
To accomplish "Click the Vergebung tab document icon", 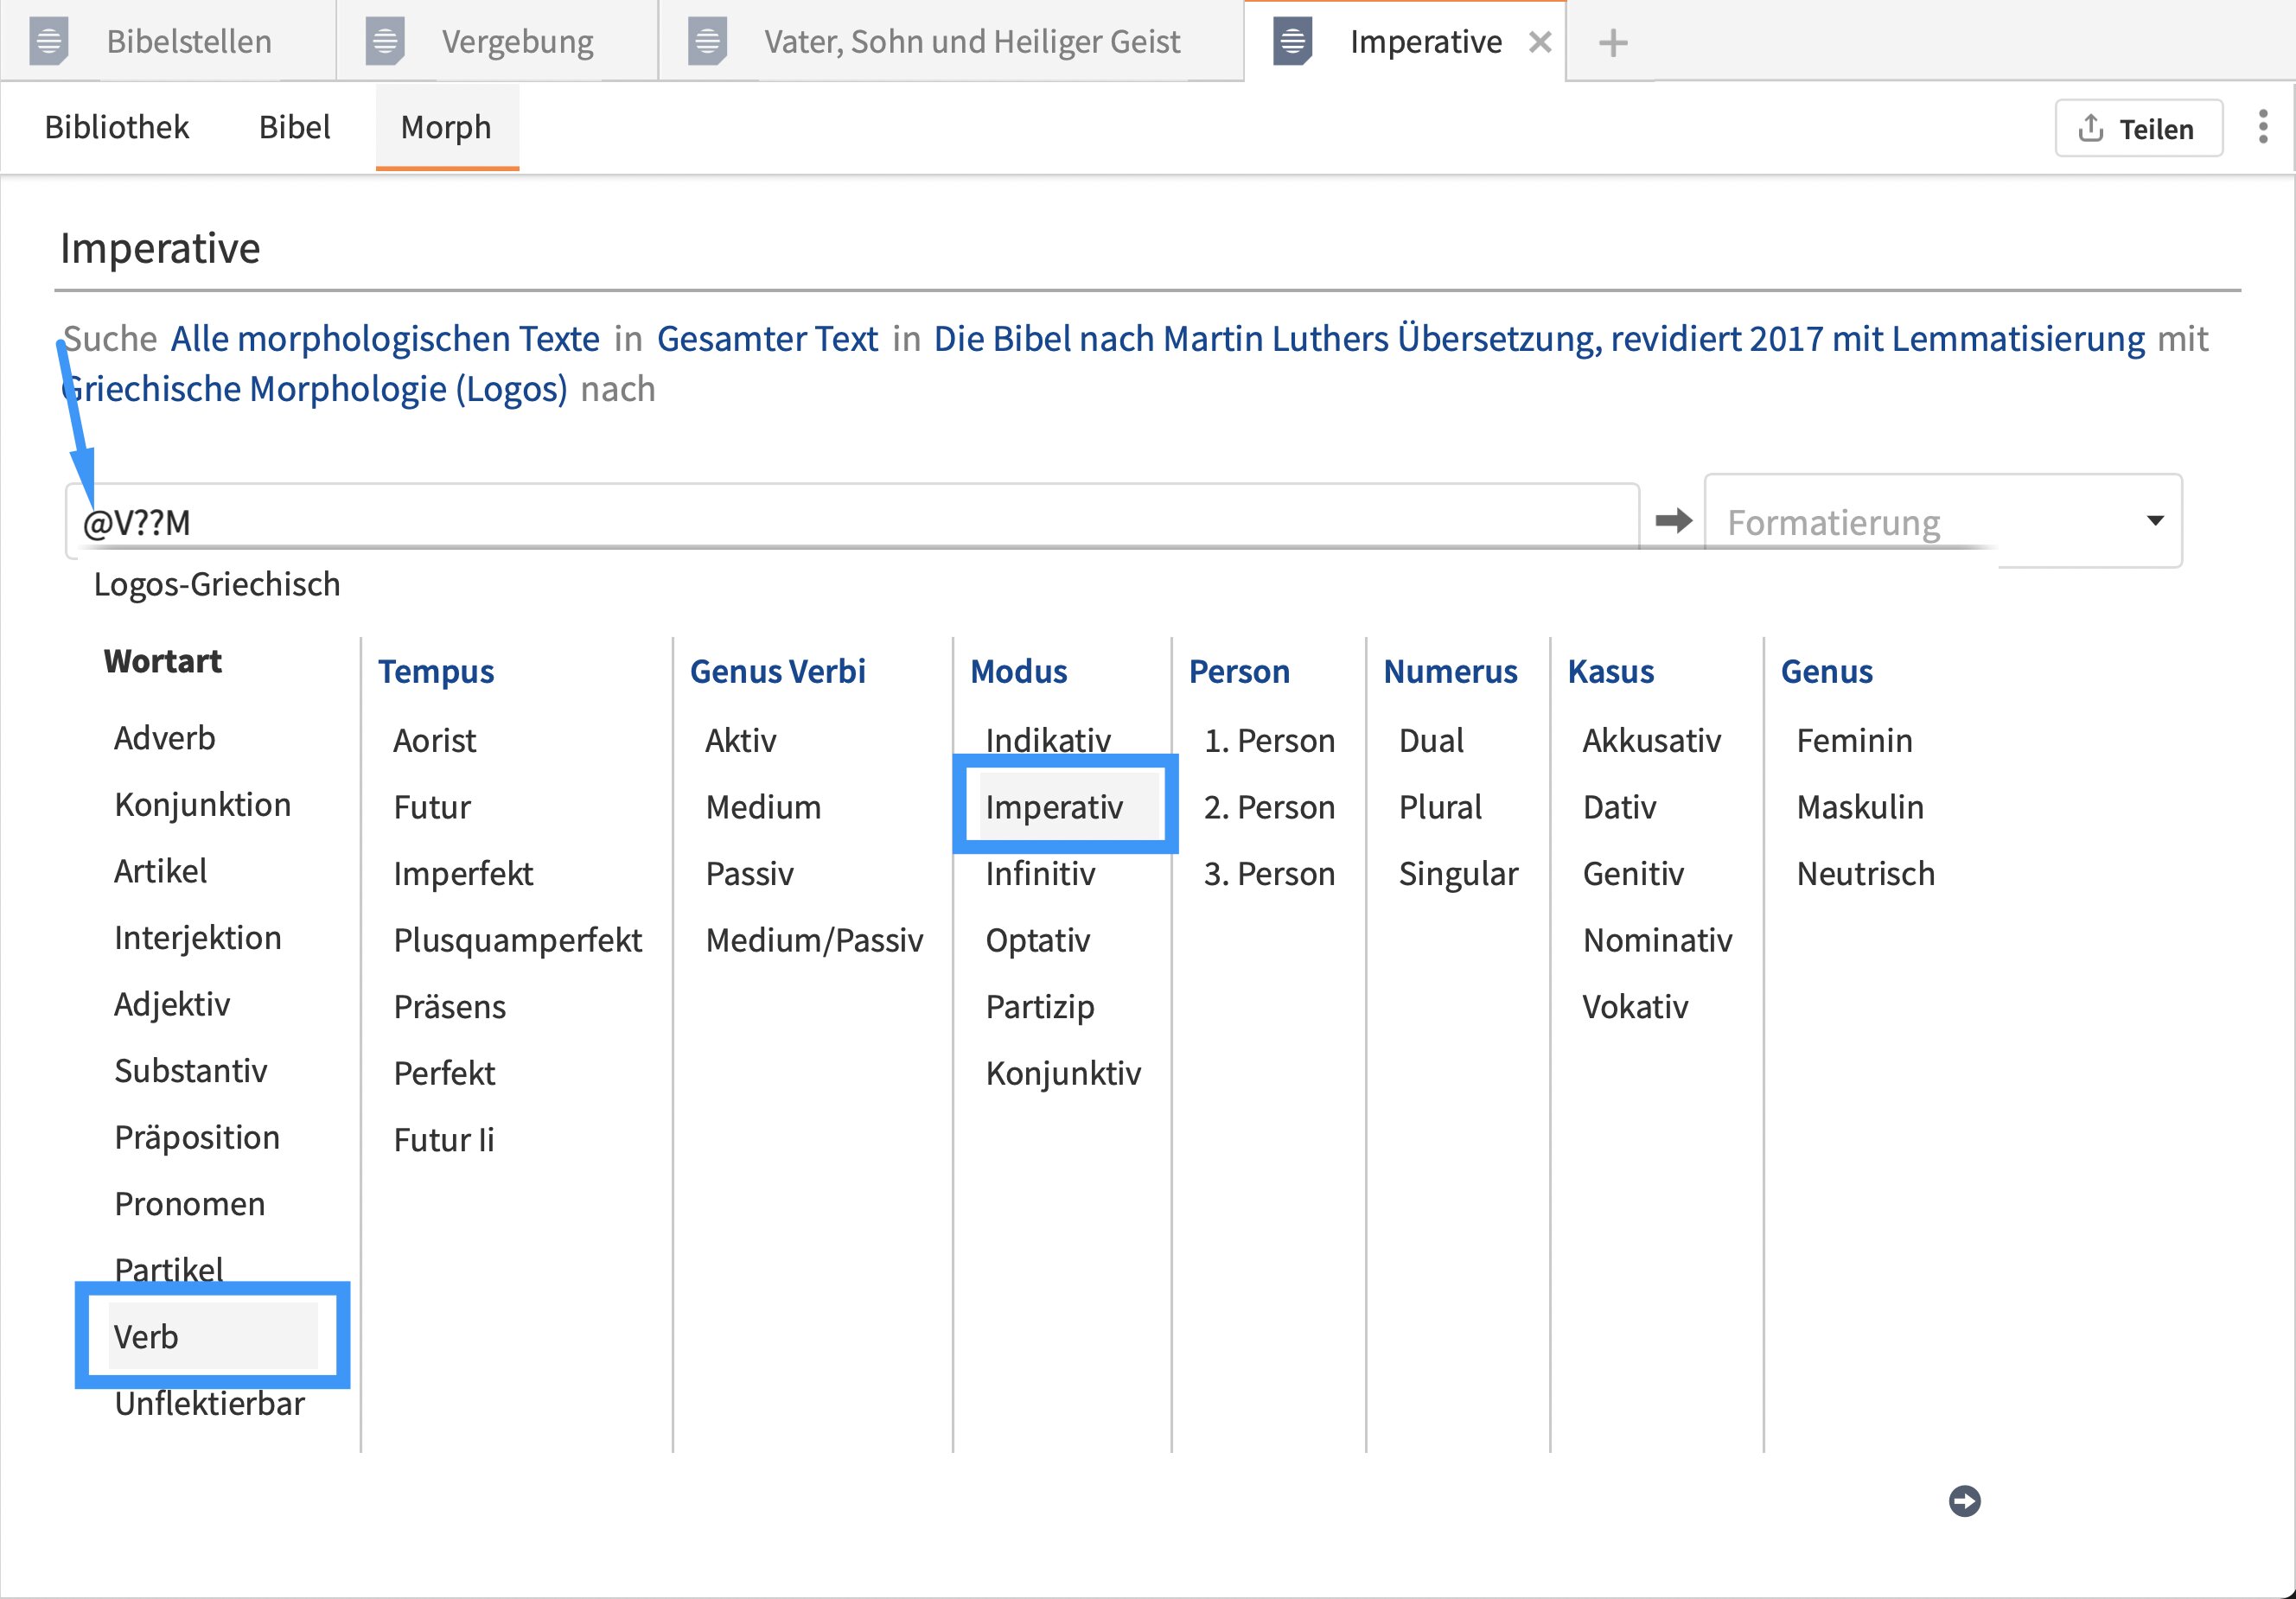I will (385, 42).
